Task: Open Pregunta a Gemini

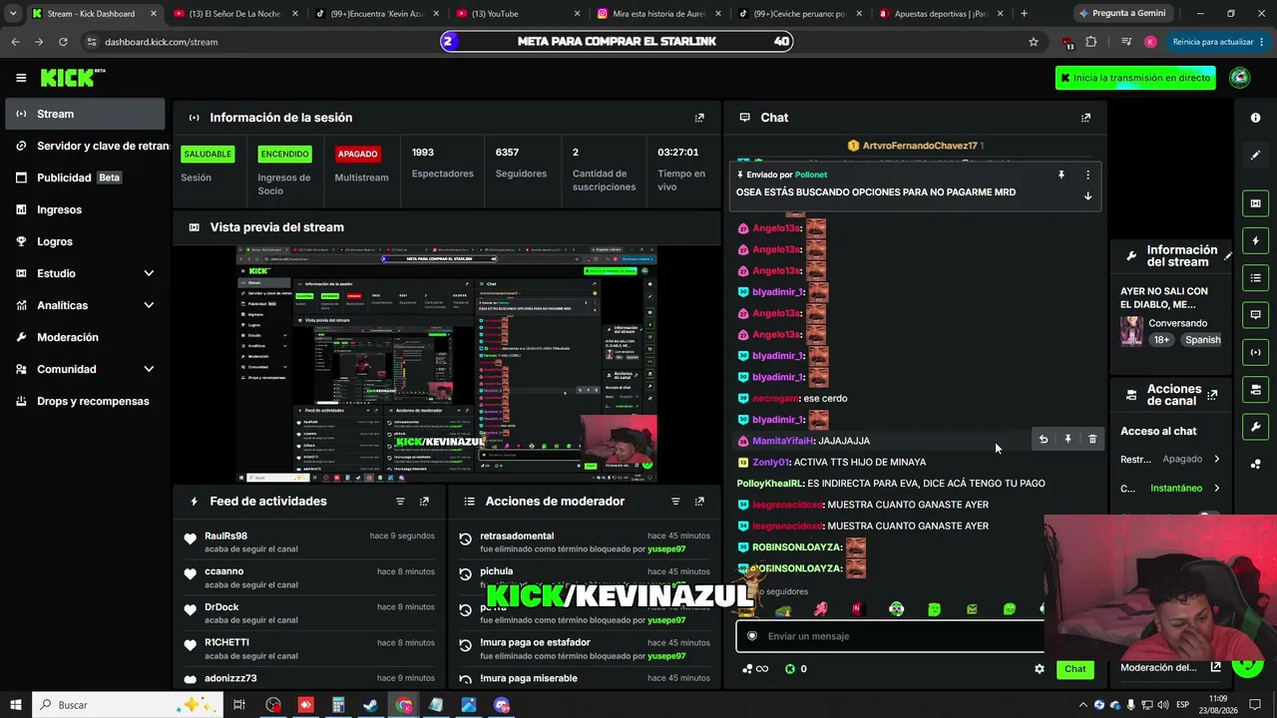Action: (1121, 14)
